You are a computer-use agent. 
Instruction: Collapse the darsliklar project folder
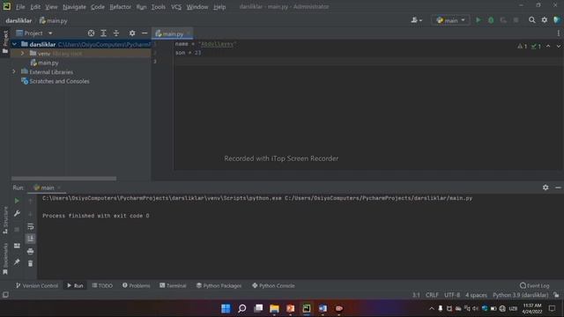14,44
